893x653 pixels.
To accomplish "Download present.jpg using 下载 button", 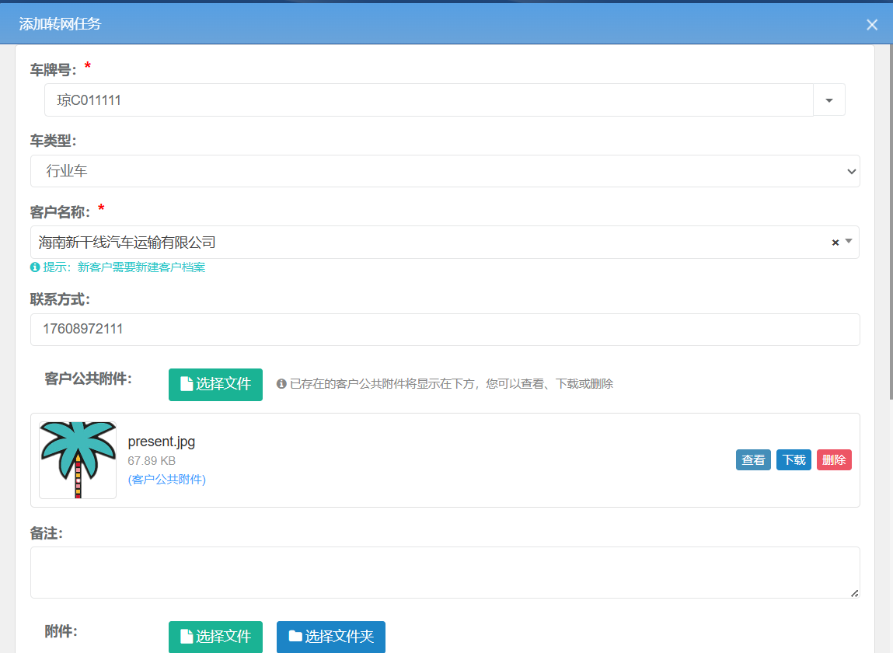I will (x=793, y=459).
